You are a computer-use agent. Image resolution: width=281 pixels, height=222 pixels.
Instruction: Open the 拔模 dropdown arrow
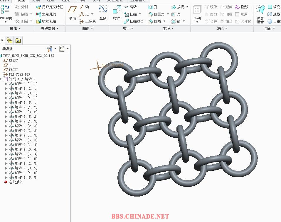[x=187, y=7]
